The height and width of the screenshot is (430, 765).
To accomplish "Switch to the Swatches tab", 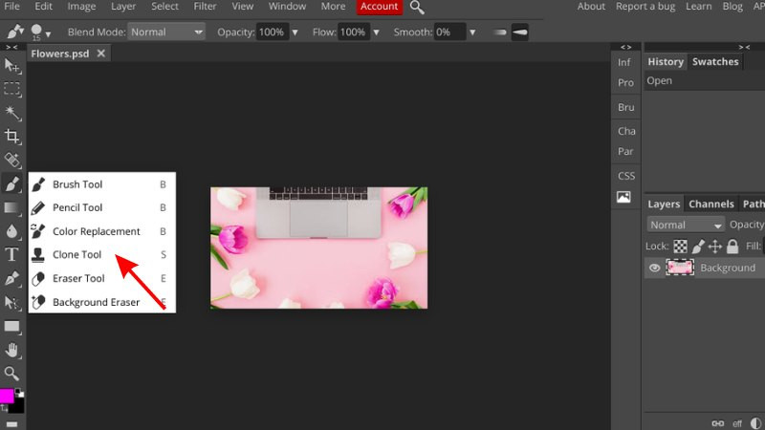I will (715, 61).
